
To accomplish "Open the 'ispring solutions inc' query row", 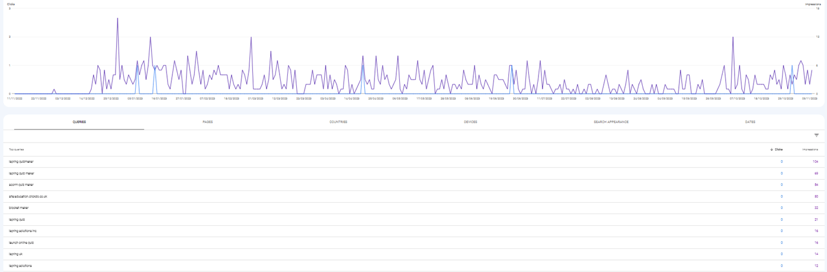I will [23, 231].
